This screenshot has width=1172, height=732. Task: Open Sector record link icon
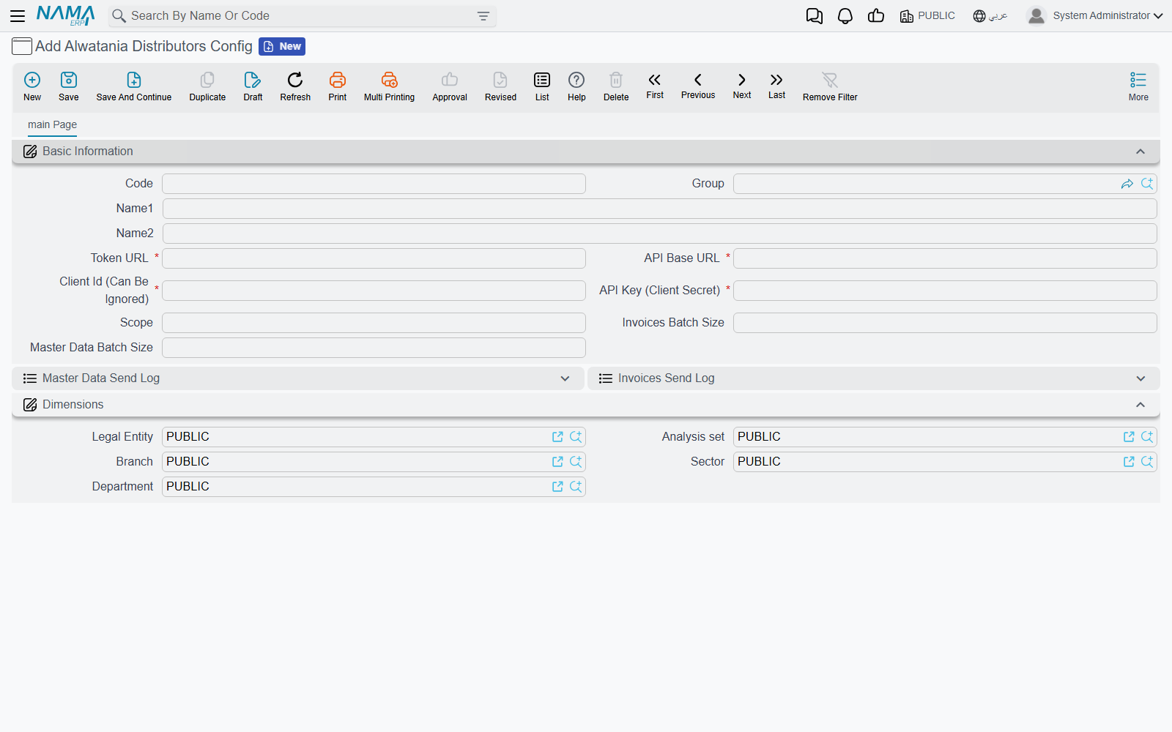[x=1129, y=462]
